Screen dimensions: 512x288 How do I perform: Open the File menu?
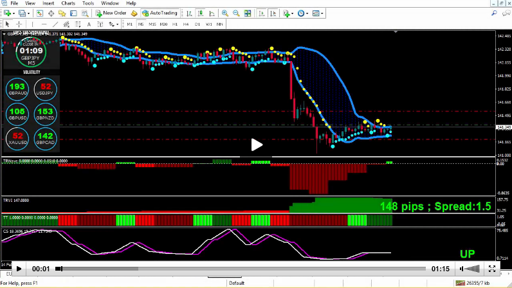pos(14,3)
